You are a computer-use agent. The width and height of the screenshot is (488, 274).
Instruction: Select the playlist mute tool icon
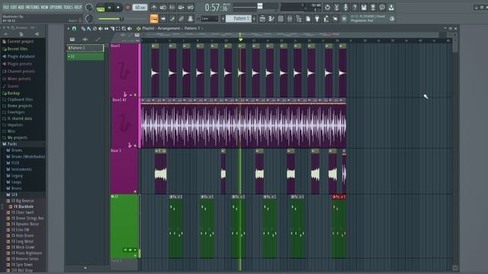[100, 28]
